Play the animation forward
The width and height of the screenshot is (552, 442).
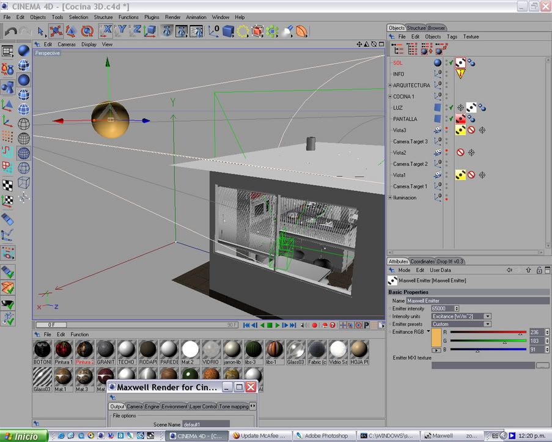tap(277, 325)
